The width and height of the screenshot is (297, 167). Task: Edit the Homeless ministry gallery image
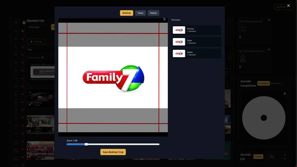tap(30, 130)
